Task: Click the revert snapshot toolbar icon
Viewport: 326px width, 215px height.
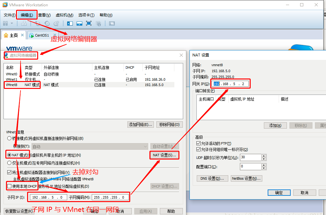Action: (47, 23)
